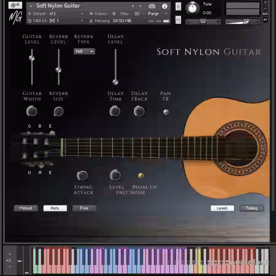Click the PV button below AUX
Viewport: 276px width, 276px height.
point(266,20)
